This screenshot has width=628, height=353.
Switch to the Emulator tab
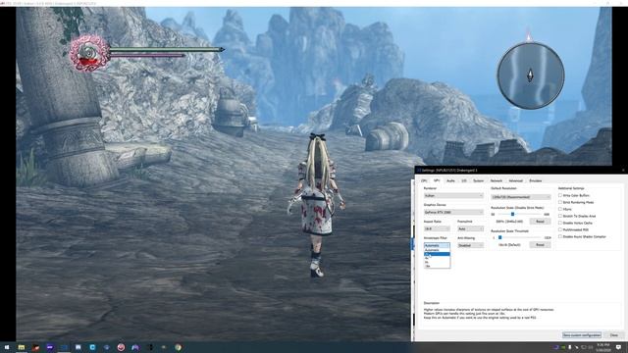pyautogui.click(x=536, y=180)
